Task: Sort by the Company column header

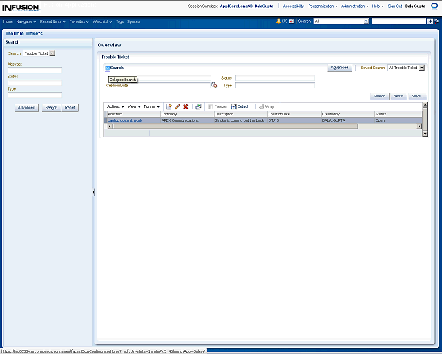Action: [x=187, y=114]
